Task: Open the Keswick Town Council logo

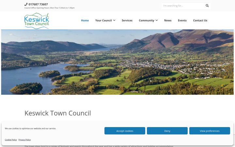Action: point(37,21)
